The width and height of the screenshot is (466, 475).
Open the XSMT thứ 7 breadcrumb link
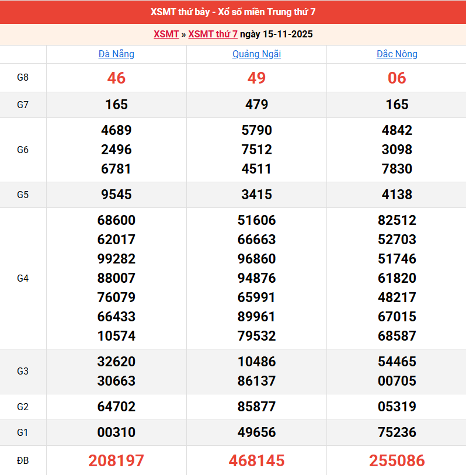pyautogui.click(x=213, y=34)
